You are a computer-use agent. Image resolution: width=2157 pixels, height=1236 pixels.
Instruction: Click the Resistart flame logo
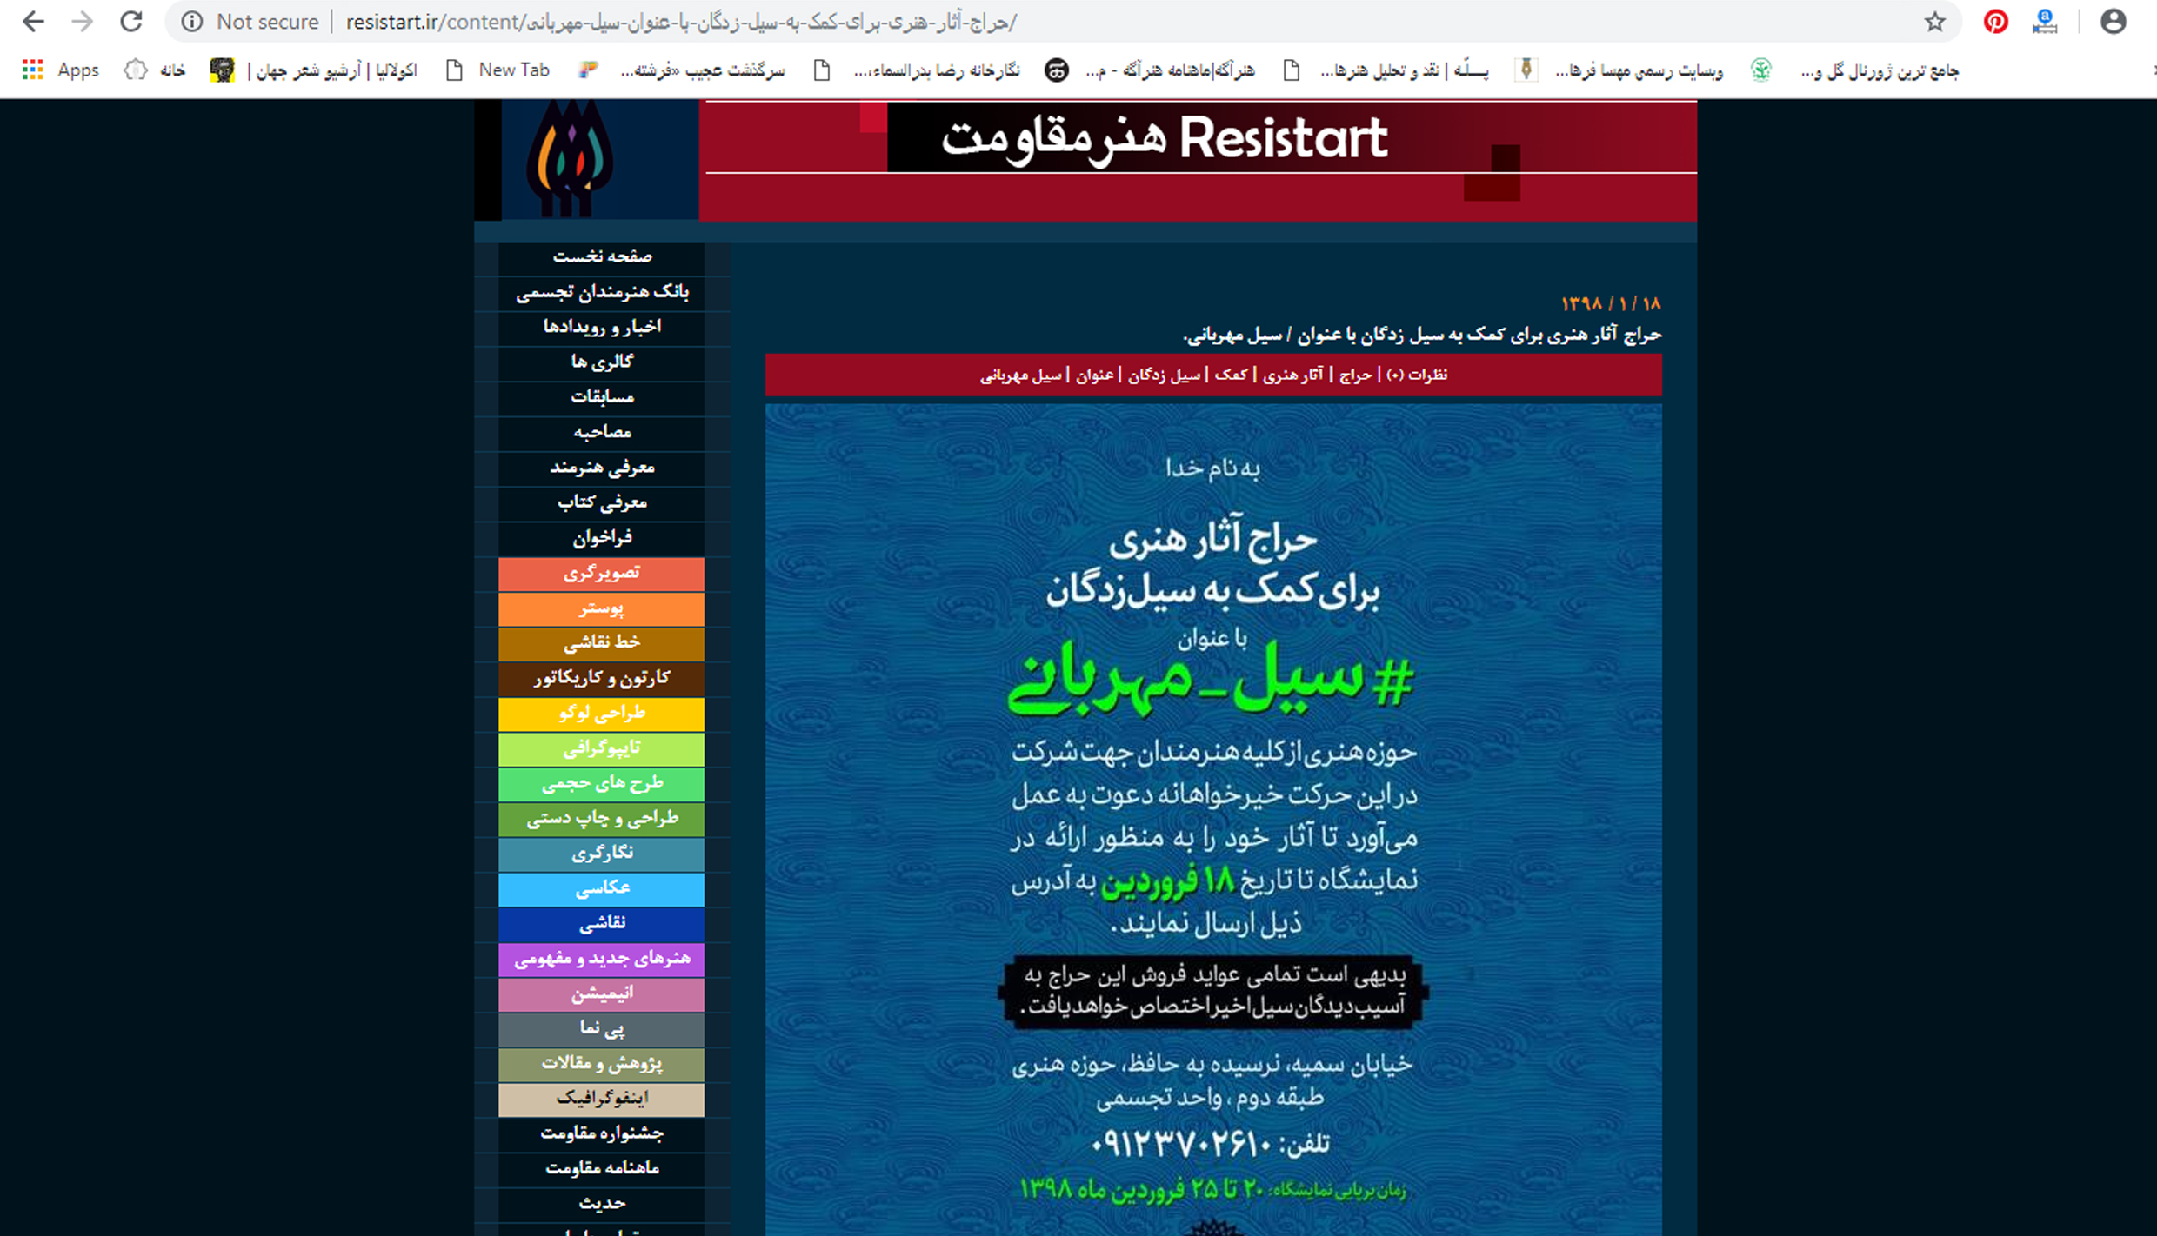coord(571,158)
